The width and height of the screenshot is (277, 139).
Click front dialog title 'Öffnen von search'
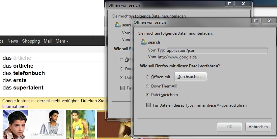point(150,22)
